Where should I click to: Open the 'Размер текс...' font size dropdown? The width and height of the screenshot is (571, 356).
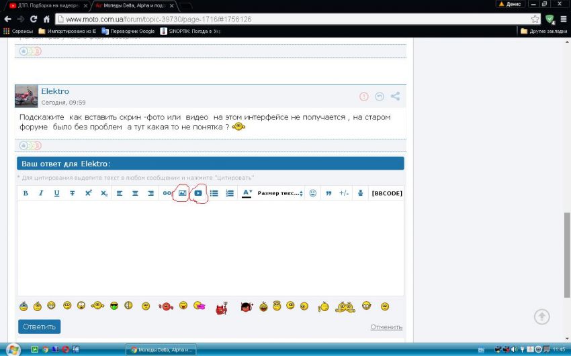pos(280,193)
